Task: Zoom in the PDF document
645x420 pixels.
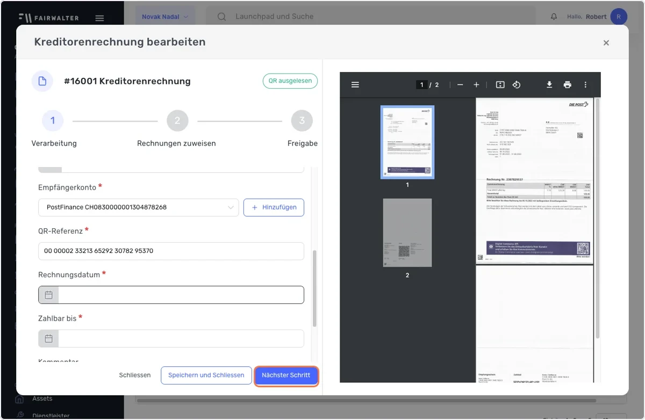Action: [x=476, y=85]
